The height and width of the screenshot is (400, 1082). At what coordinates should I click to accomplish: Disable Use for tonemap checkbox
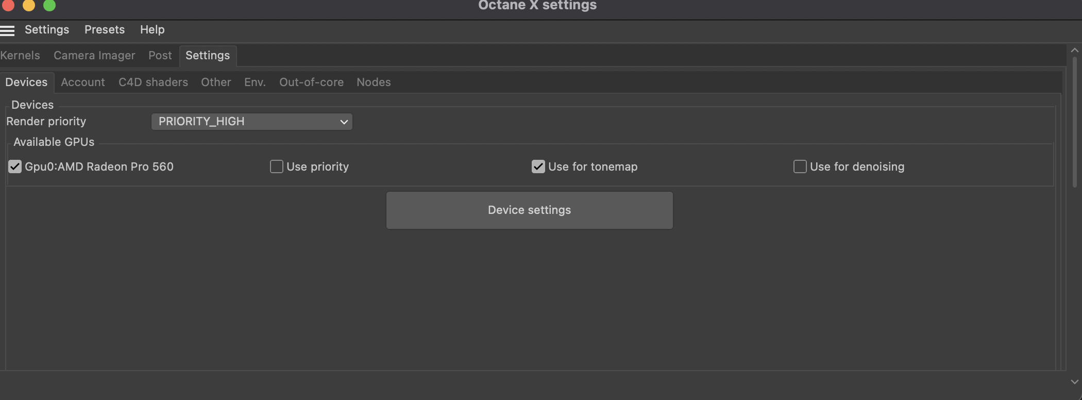pyautogui.click(x=538, y=166)
